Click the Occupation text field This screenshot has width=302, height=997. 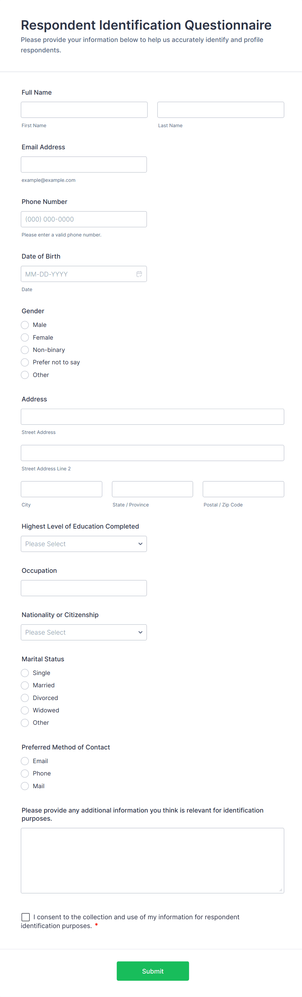click(x=84, y=588)
